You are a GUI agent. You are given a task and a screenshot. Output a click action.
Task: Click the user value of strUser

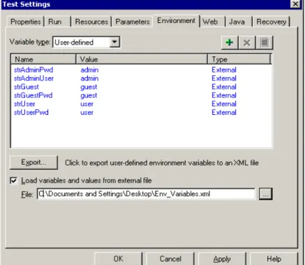point(87,104)
